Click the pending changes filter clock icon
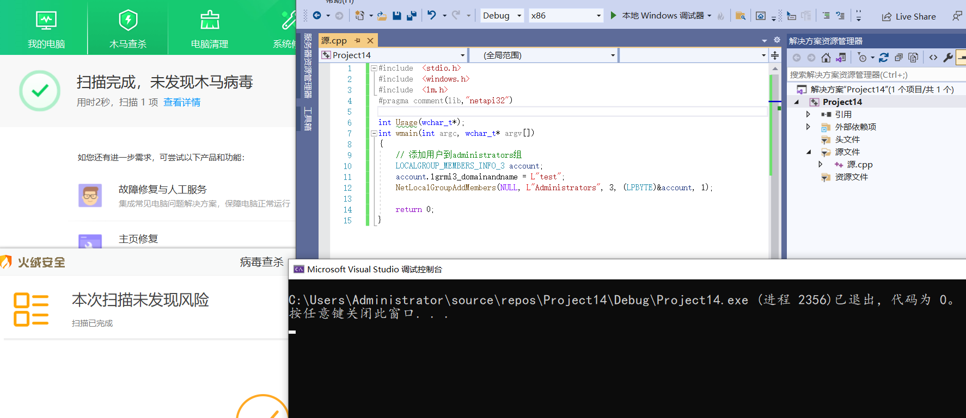966x418 pixels. pyautogui.click(x=862, y=58)
